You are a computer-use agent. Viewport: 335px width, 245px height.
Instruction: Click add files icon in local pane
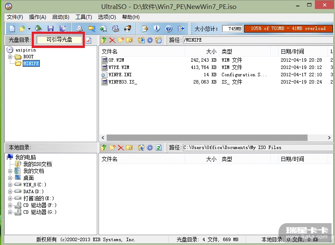tap(141, 147)
